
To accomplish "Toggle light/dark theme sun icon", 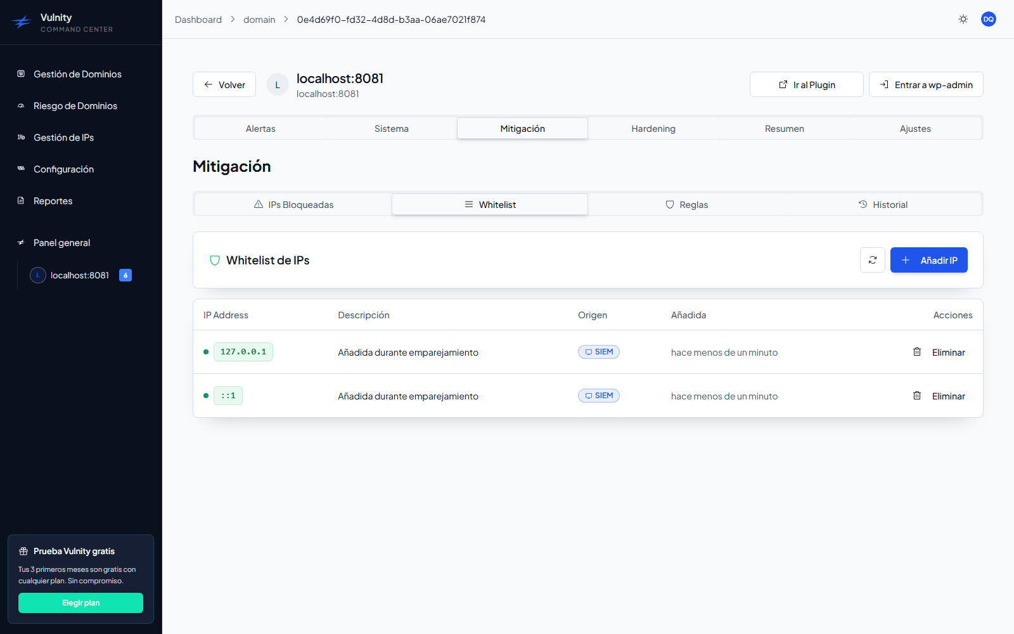I will click(x=963, y=19).
